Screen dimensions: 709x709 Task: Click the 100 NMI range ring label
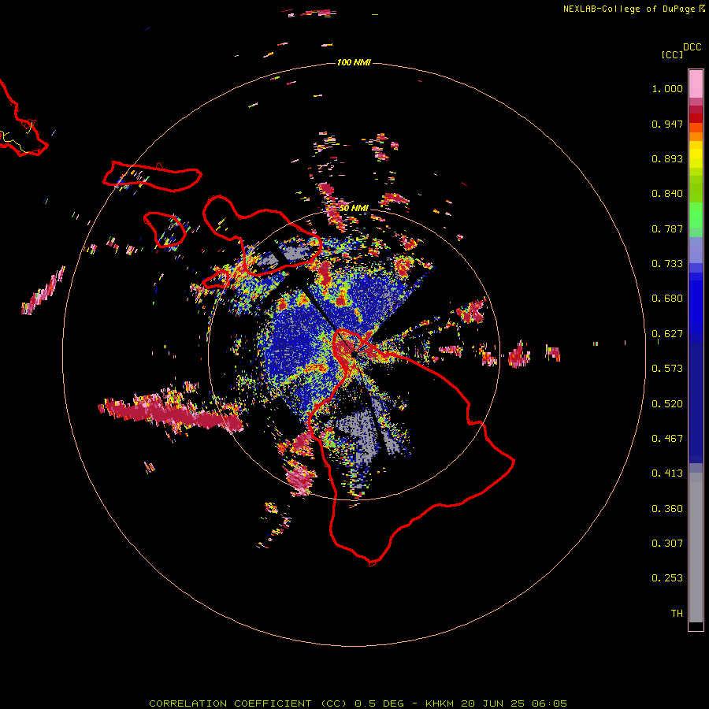[x=354, y=62]
